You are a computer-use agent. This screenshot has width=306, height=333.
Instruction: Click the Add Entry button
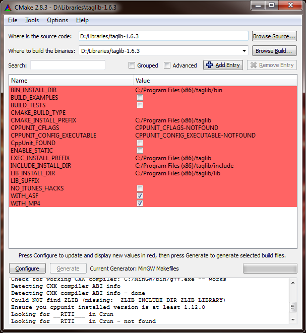point(223,65)
